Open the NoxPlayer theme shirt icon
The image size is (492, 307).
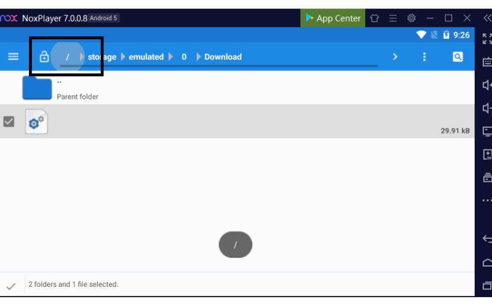(375, 18)
